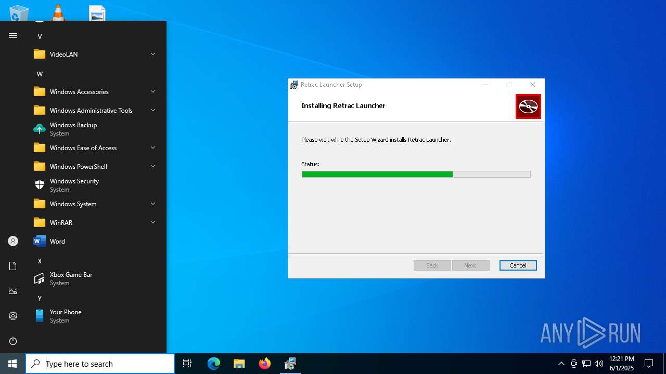The image size is (666, 374).
Task: Open Windows Ease of Access folder
Action: pos(95,148)
